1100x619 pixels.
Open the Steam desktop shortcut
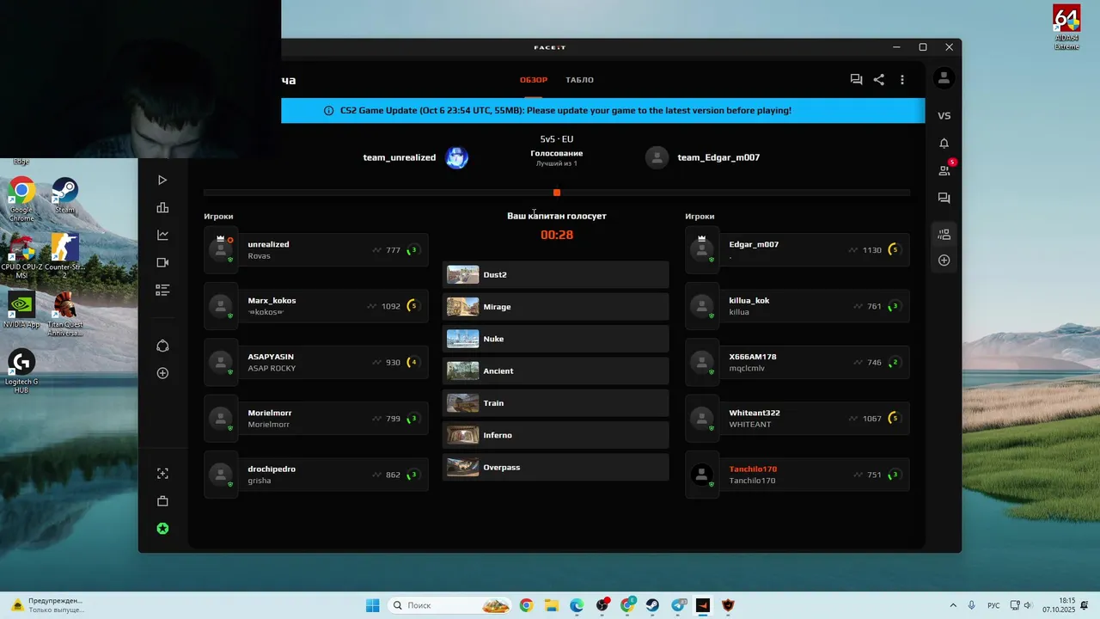(x=64, y=196)
